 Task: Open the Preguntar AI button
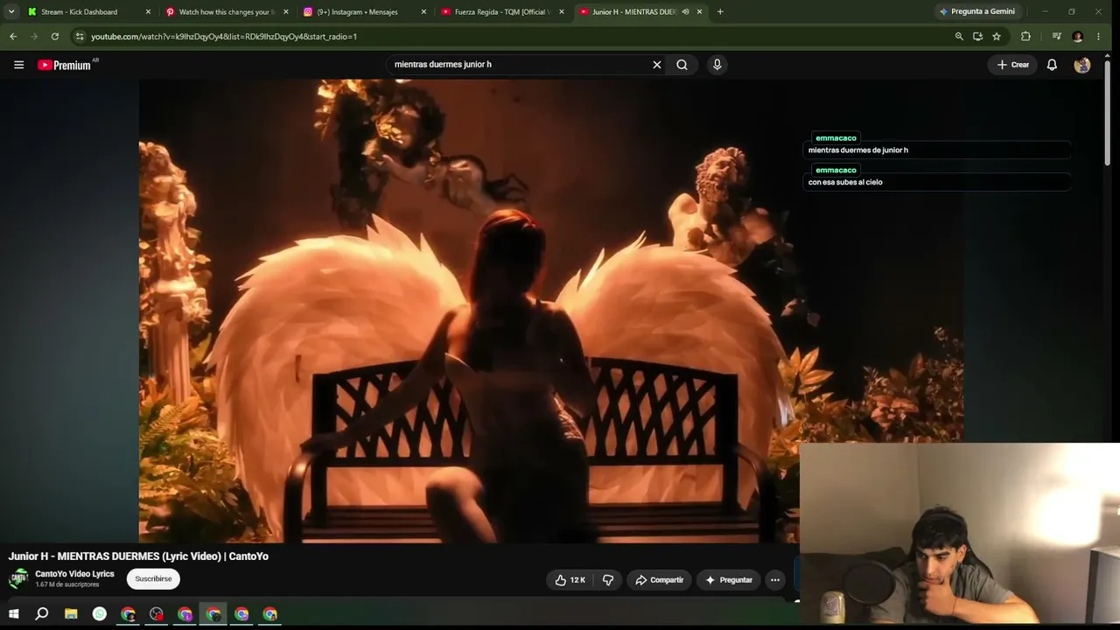click(x=729, y=580)
